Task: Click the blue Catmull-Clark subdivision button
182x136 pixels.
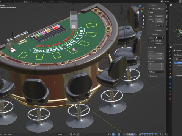Action: point(178,63)
